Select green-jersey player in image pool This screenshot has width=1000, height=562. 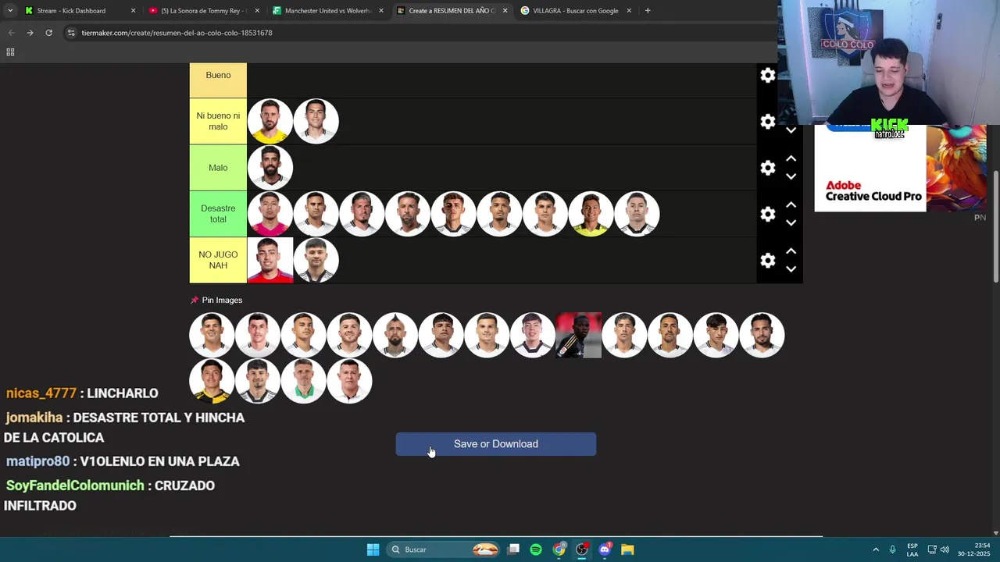[304, 381]
